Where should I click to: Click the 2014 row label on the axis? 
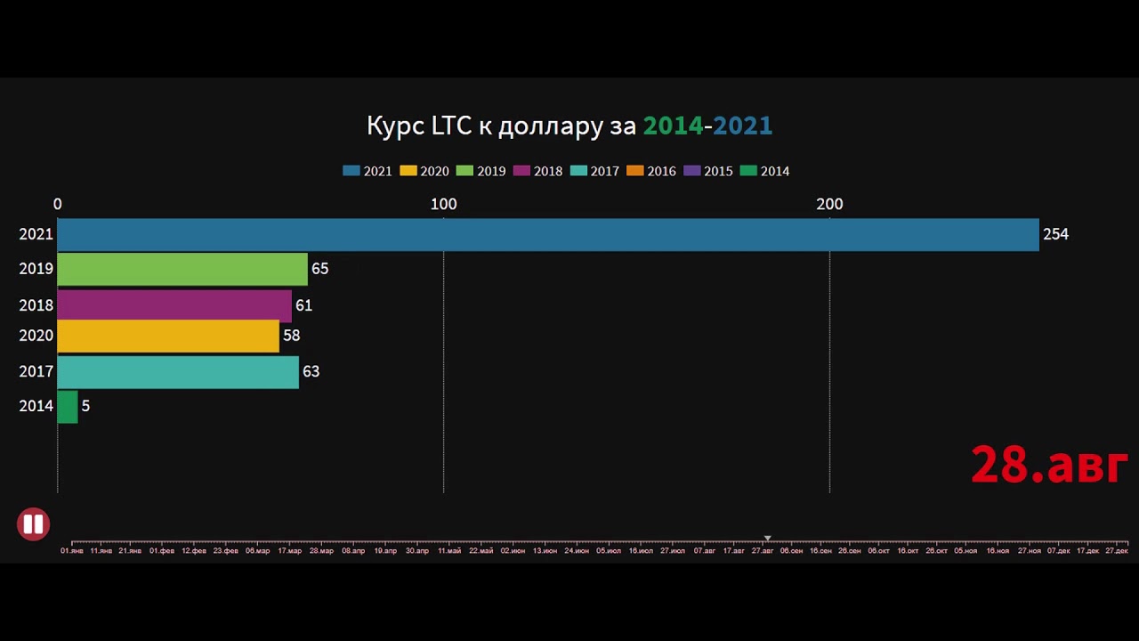(x=36, y=406)
